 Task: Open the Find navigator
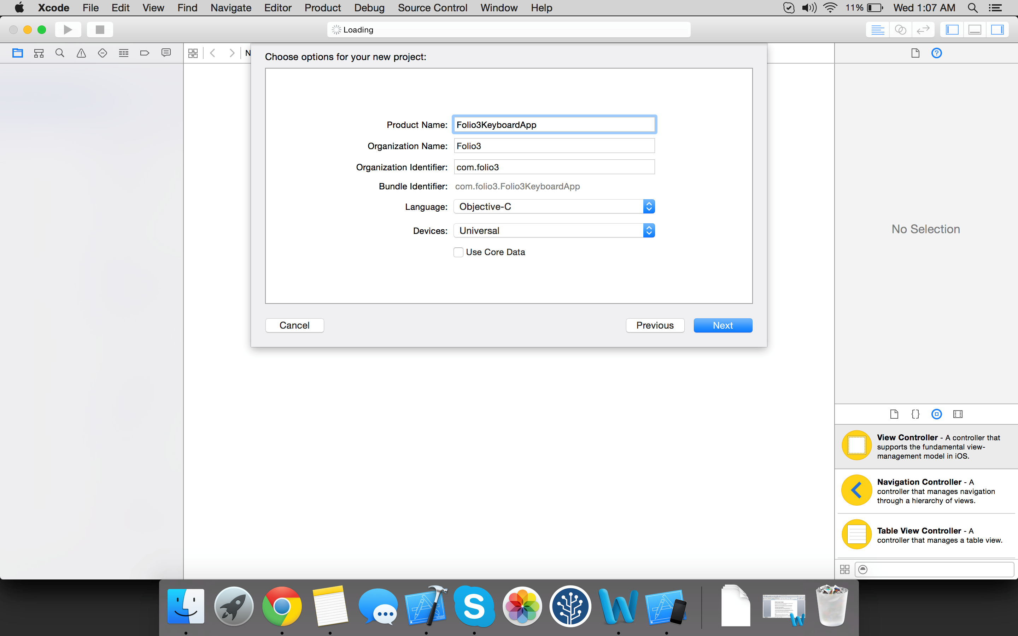(60, 53)
